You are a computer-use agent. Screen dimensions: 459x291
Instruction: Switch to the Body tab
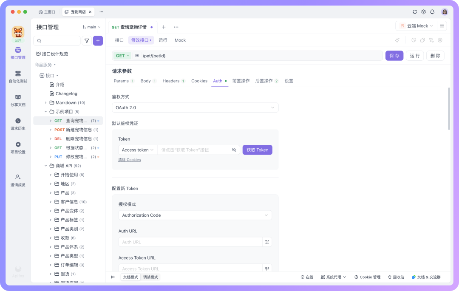pyautogui.click(x=148, y=81)
